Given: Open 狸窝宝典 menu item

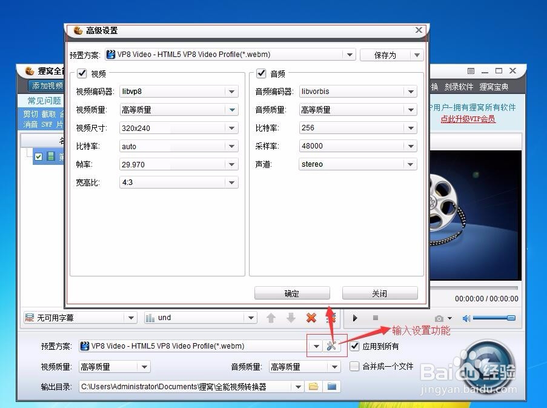Looking at the screenshot, I should pyautogui.click(x=494, y=87).
